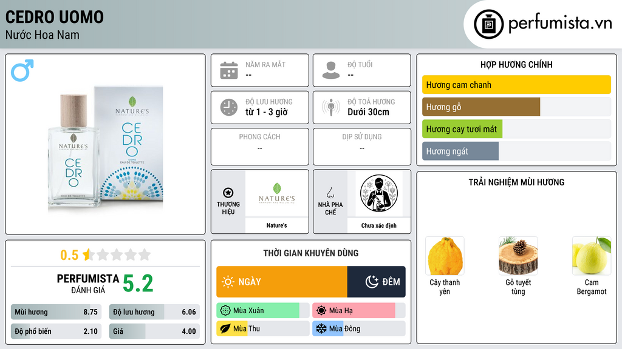Viewport: 622px width, 349px height.
Task: Click the Mùa Thu season bar
Action: [262, 328]
